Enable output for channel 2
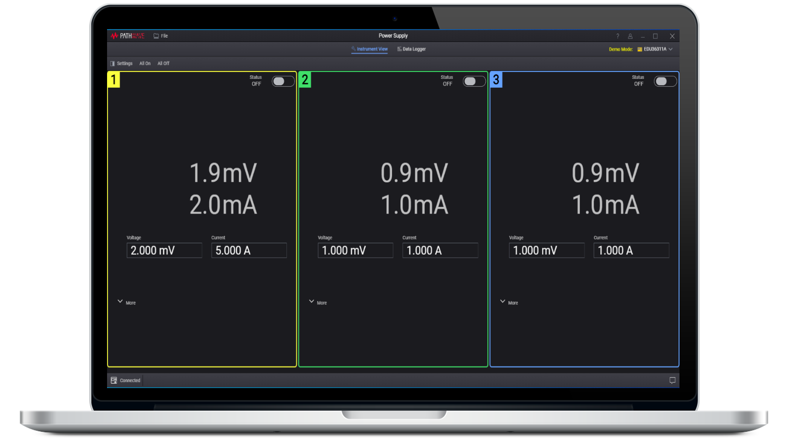This screenshot has height=446, width=793. click(473, 81)
